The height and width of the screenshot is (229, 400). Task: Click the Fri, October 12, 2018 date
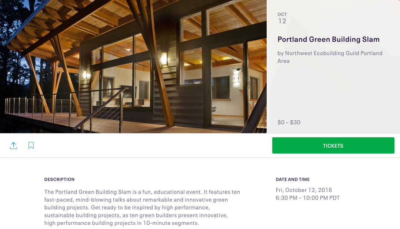pos(304,190)
